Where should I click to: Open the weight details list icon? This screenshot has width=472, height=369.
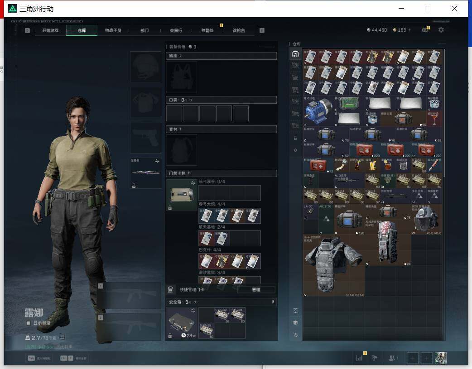63,337
